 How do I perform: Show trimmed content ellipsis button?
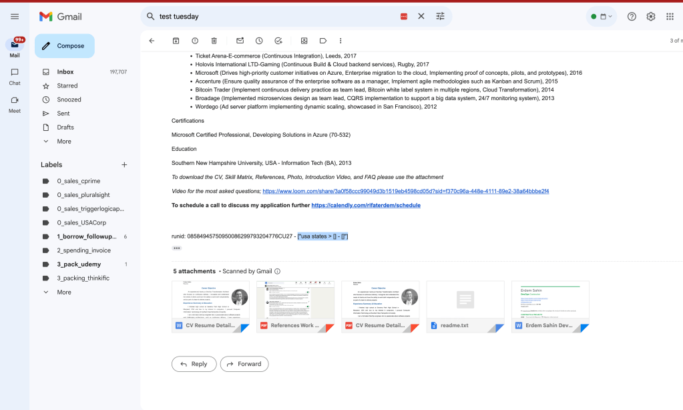tap(176, 248)
